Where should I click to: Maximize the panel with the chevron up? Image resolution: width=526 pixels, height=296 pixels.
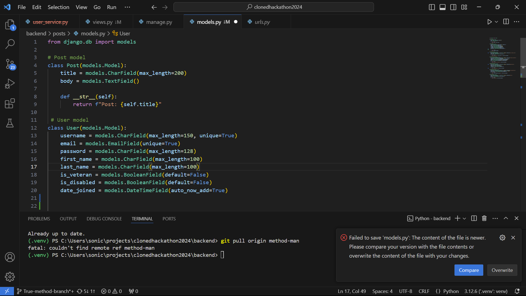(x=506, y=218)
